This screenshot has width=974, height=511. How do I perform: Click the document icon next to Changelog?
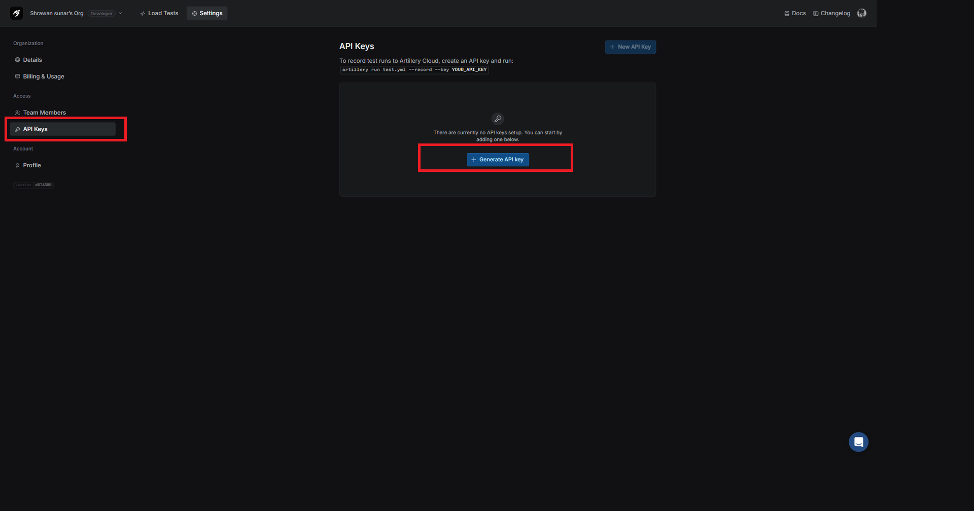(x=815, y=13)
